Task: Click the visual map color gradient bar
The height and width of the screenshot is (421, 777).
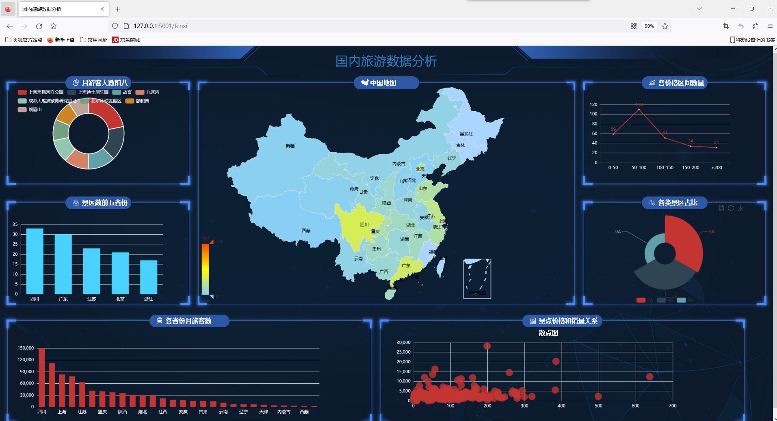Action: pyautogui.click(x=205, y=269)
